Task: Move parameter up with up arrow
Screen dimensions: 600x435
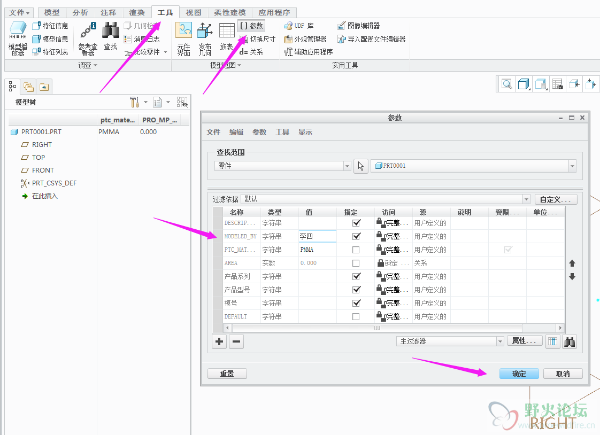Action: [572, 263]
